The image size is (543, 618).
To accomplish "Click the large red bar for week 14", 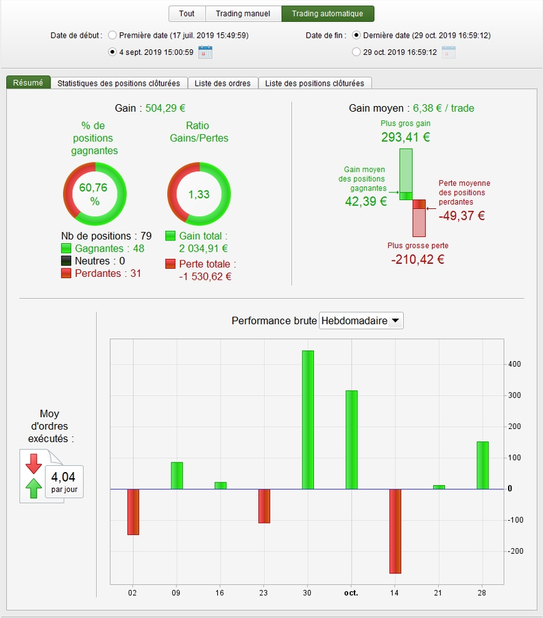I will click(x=395, y=531).
